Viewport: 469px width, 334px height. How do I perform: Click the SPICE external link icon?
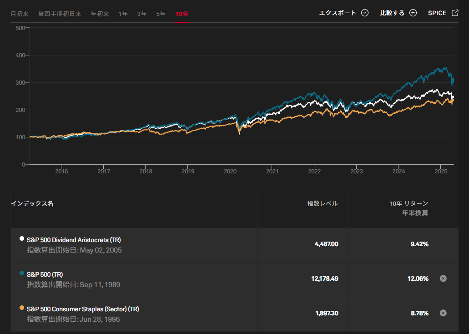(455, 13)
